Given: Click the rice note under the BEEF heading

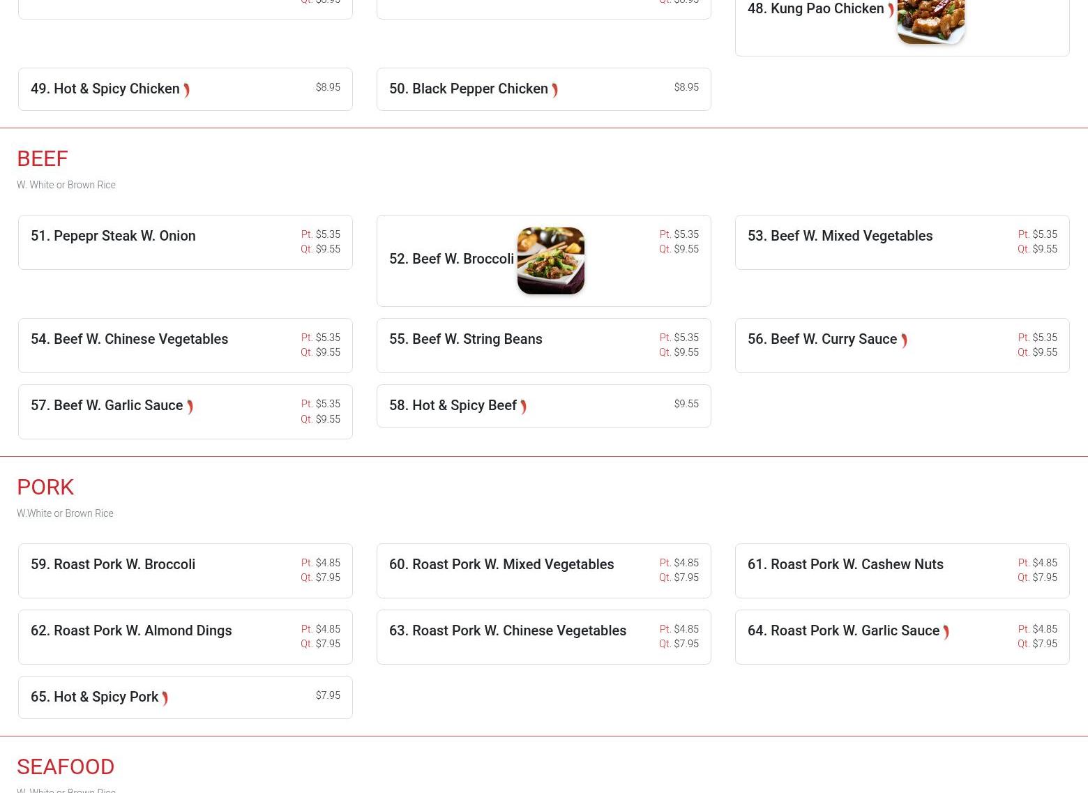Looking at the screenshot, I should (x=66, y=185).
